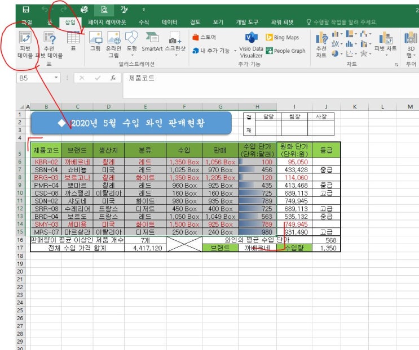The height and width of the screenshot is (350, 419).
Task: Expand the 내 추가 기능 dropdown arrow
Action: [x=235, y=51]
